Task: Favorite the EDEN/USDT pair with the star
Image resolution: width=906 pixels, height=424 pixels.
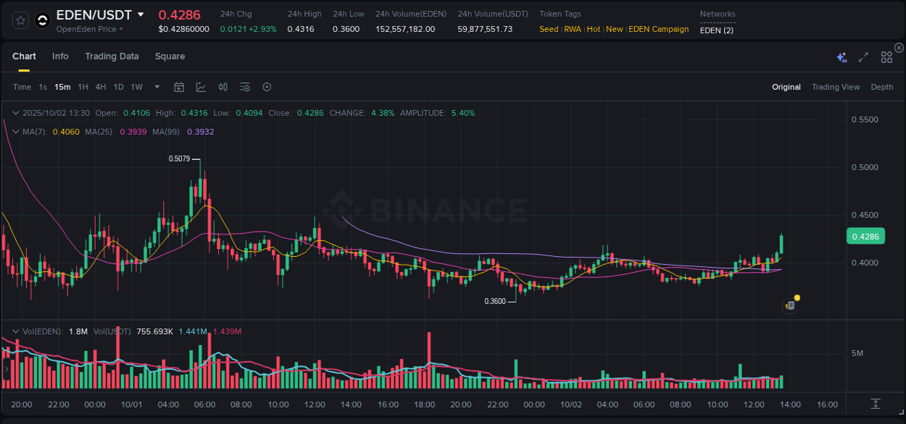Action: 20,20
